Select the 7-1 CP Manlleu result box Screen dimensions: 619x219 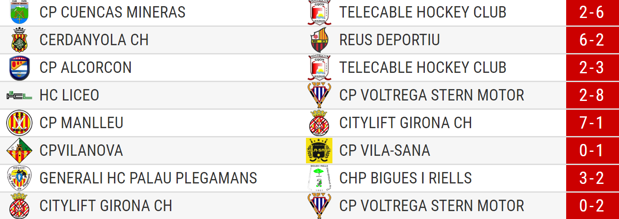pyautogui.click(x=591, y=123)
